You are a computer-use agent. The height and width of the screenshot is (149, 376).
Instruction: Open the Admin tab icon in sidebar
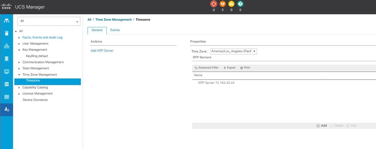click(x=6, y=110)
